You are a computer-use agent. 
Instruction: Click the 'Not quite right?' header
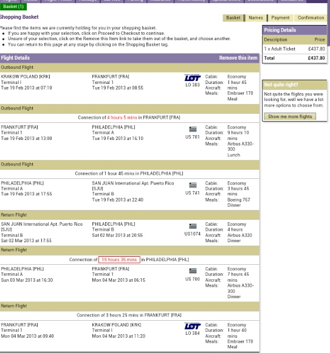295,85
